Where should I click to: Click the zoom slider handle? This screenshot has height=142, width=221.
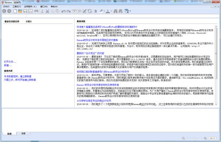[194, 138]
